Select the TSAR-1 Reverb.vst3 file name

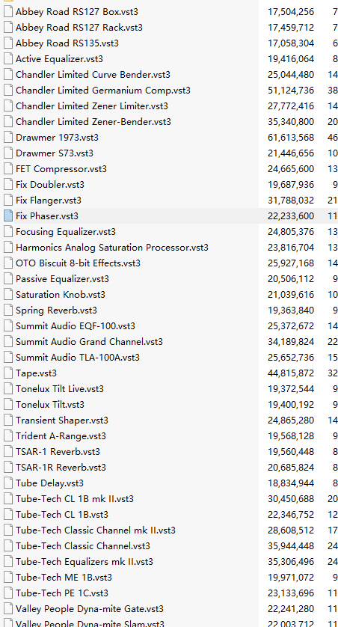click(58, 452)
